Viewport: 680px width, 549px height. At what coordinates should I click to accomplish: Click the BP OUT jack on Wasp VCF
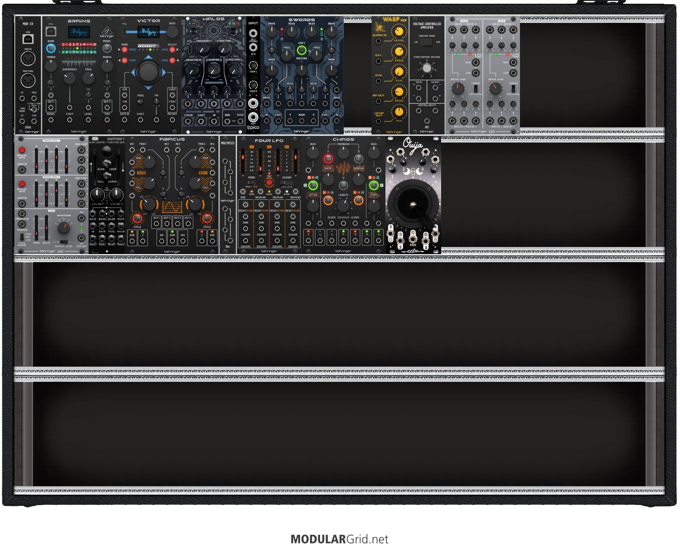point(379,102)
